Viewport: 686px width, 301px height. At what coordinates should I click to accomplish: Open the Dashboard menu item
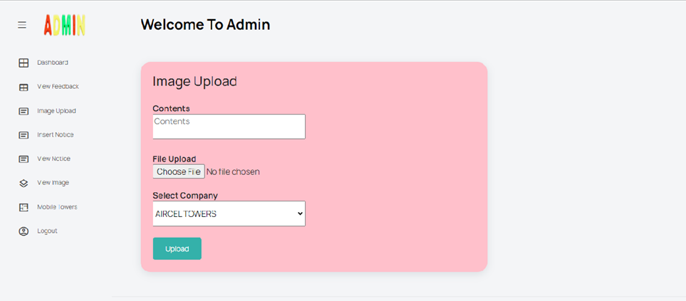tap(53, 63)
